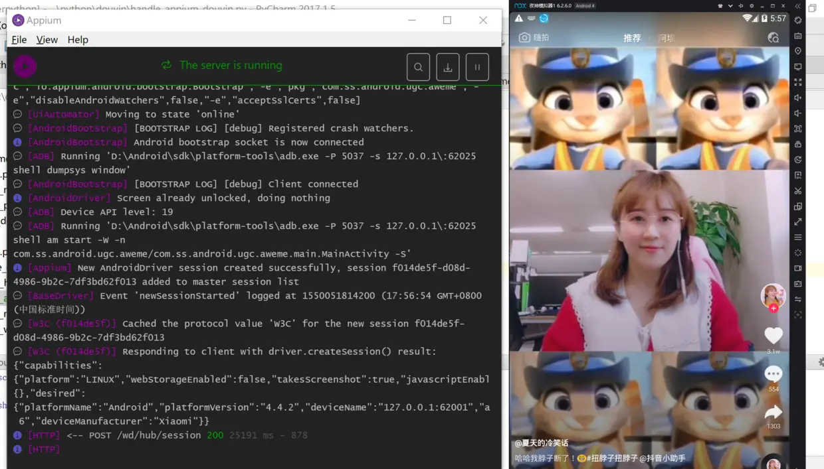This screenshot has width=824, height=469.
Task: Tap the share arrow icon
Action: 773,411
